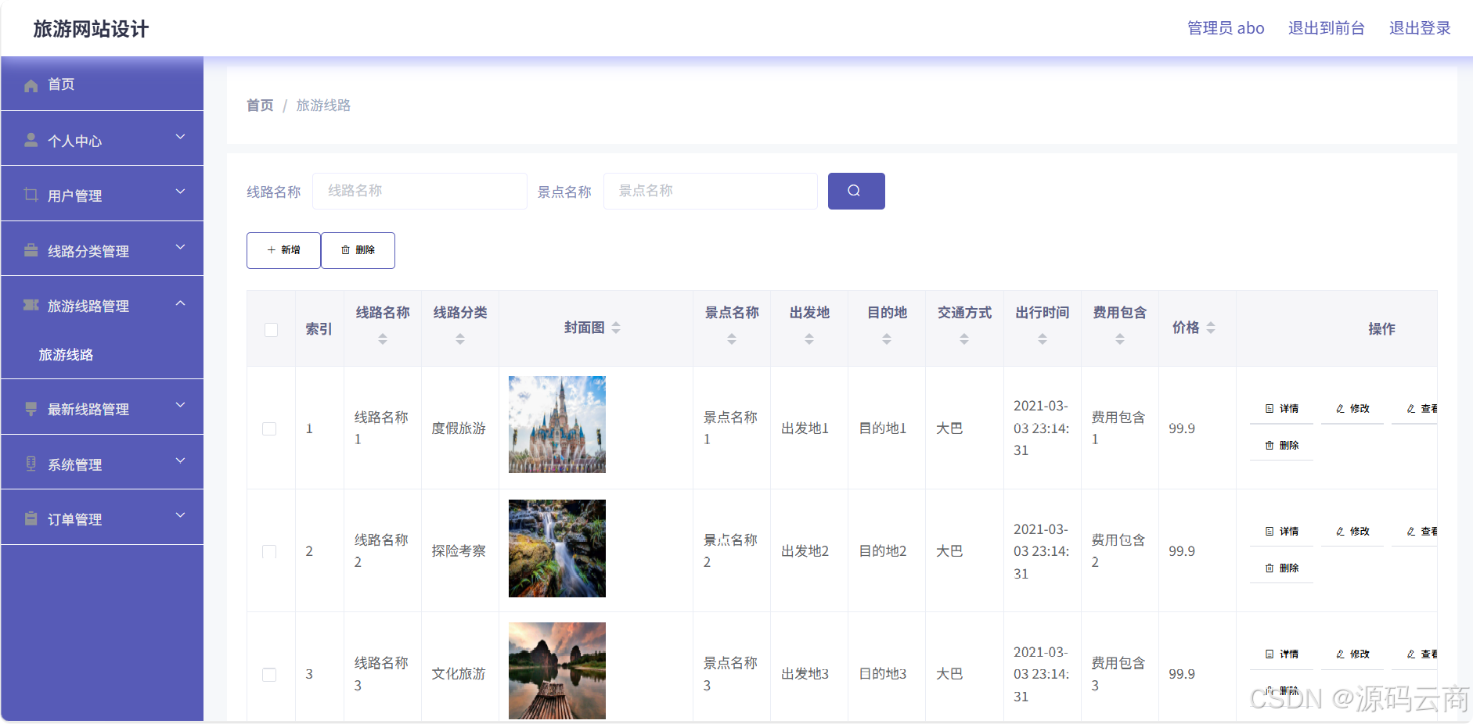This screenshot has height=724, width=1473.
Task: Collapse 旅游线路管理 using its chevron
Action: (181, 303)
